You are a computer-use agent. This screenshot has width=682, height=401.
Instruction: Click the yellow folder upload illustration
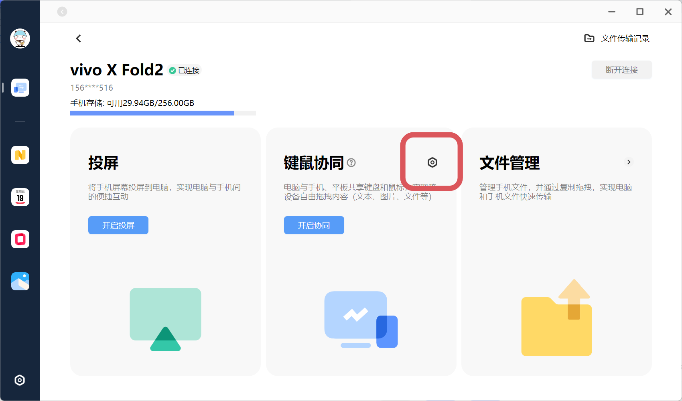point(556,318)
